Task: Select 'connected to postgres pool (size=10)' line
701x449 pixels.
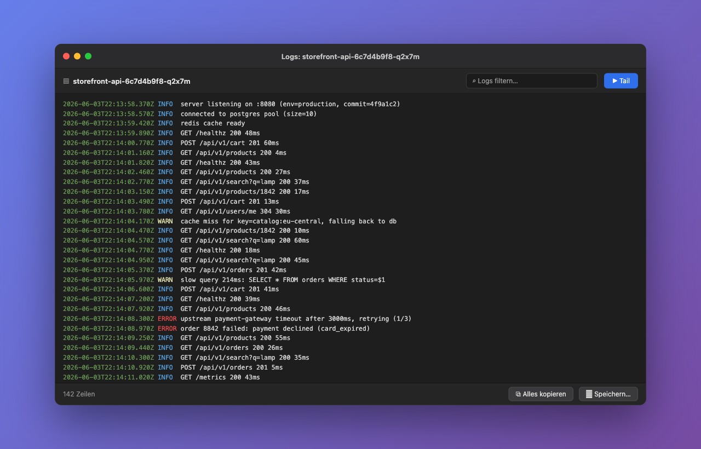Action: coord(350,114)
